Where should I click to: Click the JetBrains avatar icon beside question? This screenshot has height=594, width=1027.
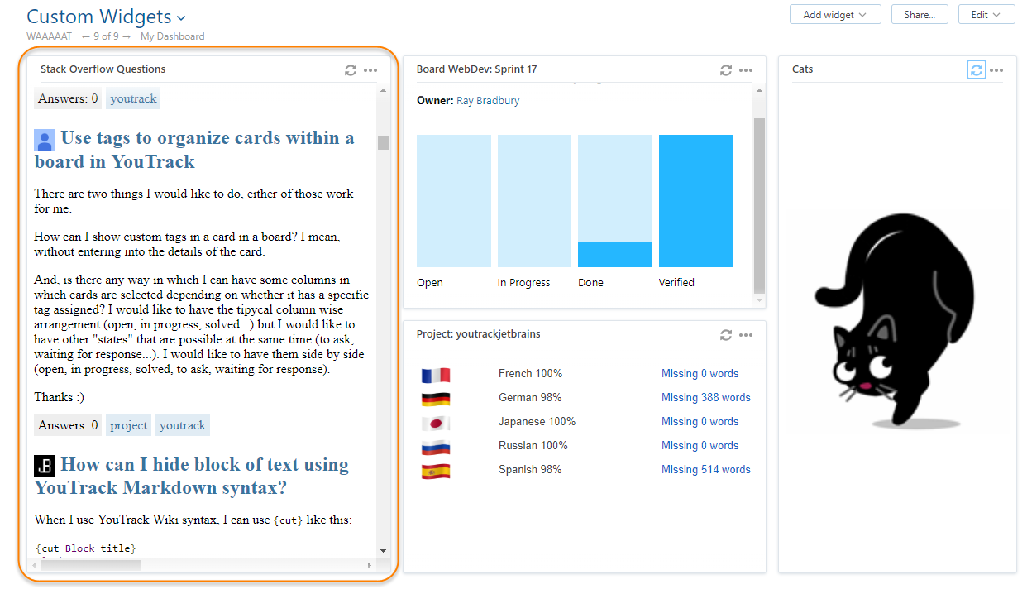[x=45, y=466]
